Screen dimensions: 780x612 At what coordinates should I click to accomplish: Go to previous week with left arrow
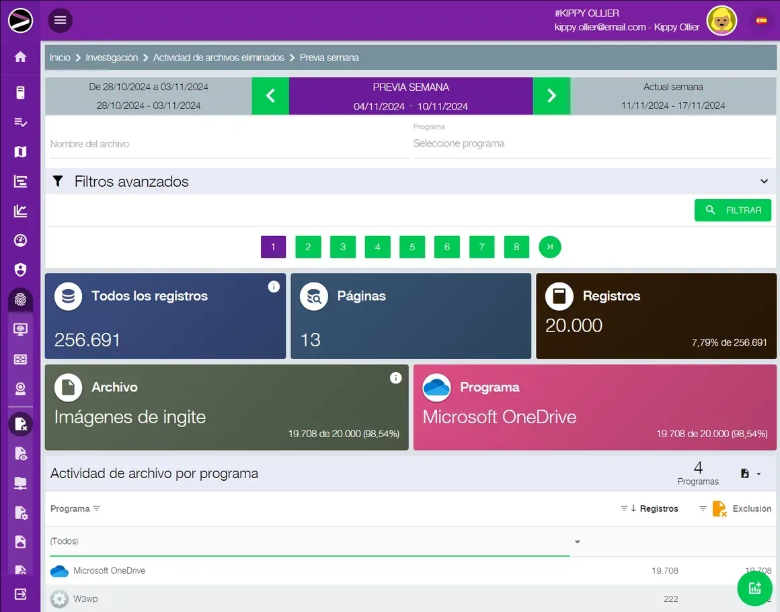click(x=270, y=95)
